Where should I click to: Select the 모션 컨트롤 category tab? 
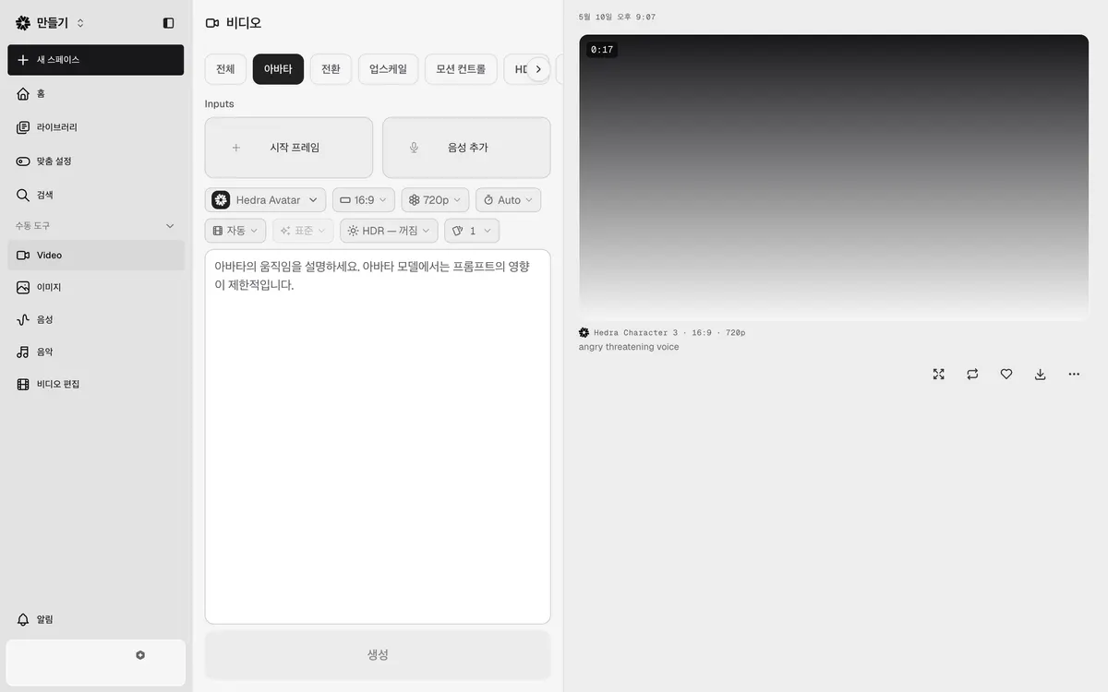[461, 69]
